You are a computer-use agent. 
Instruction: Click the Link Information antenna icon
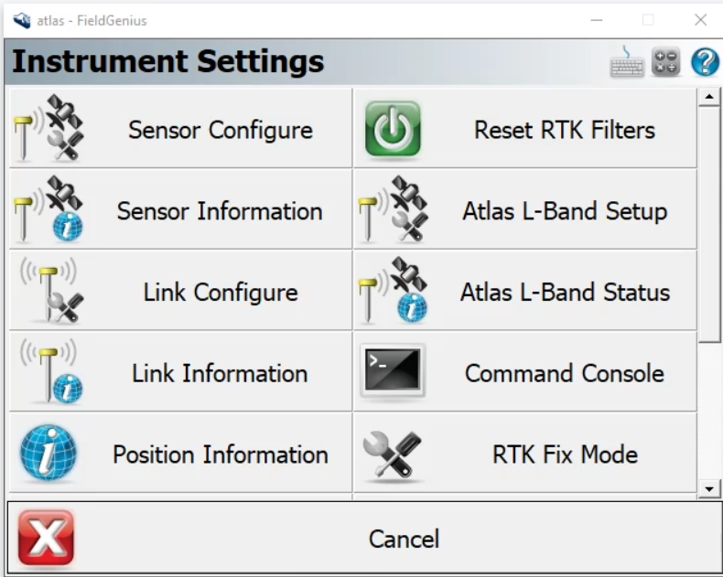click(x=49, y=372)
